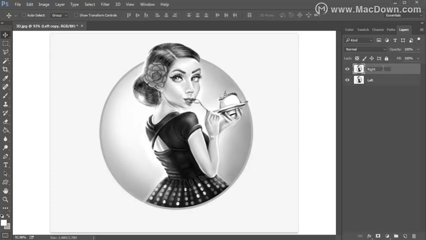This screenshot has width=426, height=240.
Task: Swap foreground and background colors
Action: (8, 216)
